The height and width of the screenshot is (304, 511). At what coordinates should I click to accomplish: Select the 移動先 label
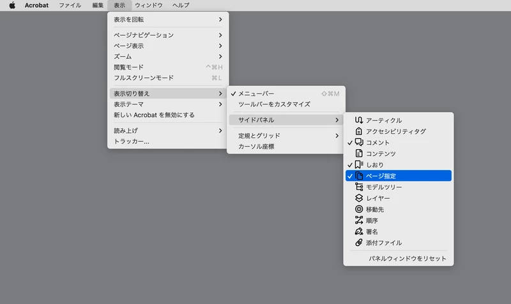point(375,210)
